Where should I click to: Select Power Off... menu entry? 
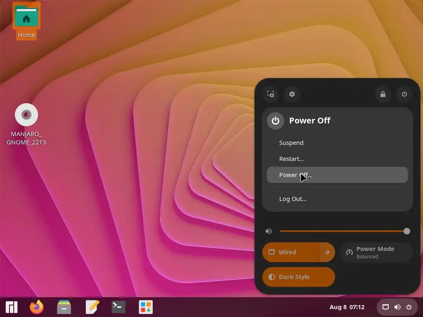337,175
